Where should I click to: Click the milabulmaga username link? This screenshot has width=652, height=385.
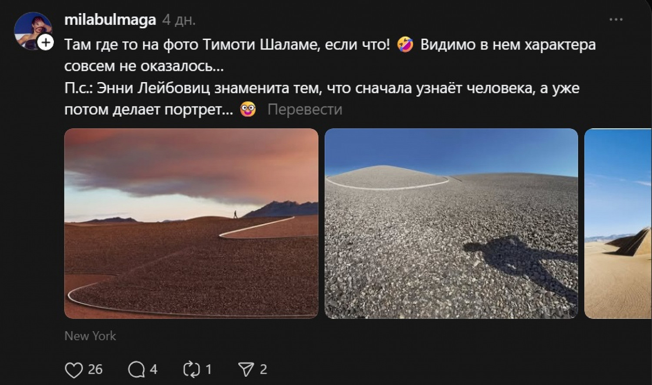click(x=110, y=20)
